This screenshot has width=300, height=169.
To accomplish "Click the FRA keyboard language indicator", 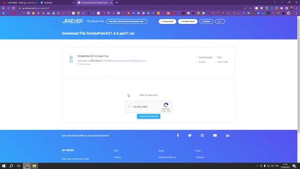I will point(277,166).
